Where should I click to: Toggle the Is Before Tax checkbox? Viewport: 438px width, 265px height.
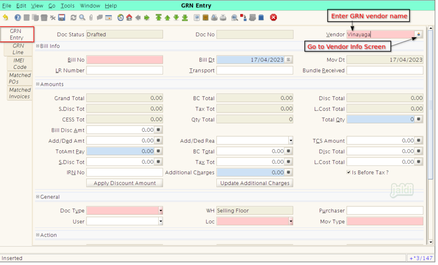pos(348,172)
